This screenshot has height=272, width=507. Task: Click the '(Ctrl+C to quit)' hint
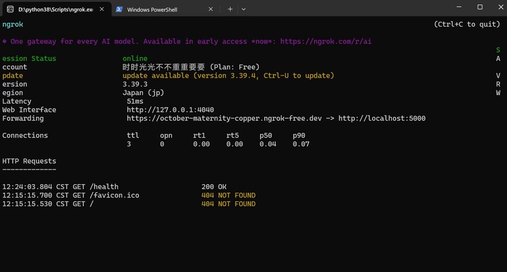467,24
